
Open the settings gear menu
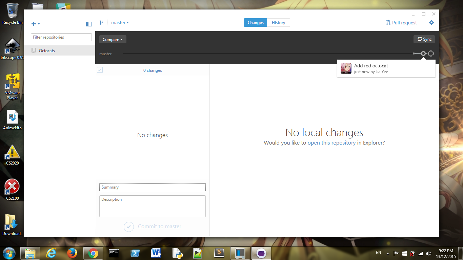(431, 22)
